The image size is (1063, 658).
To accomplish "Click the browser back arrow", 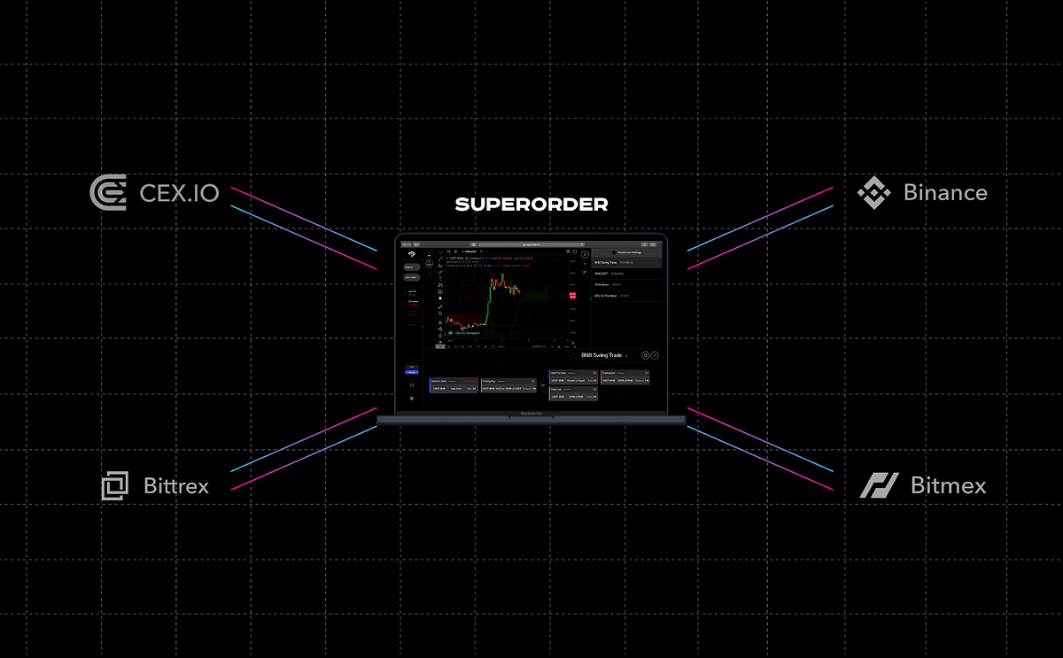I will [405, 244].
